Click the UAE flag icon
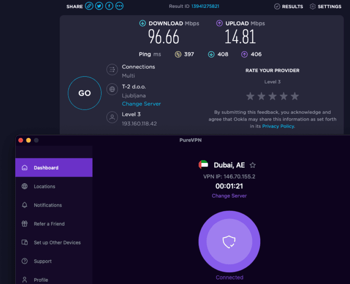 [203, 165]
